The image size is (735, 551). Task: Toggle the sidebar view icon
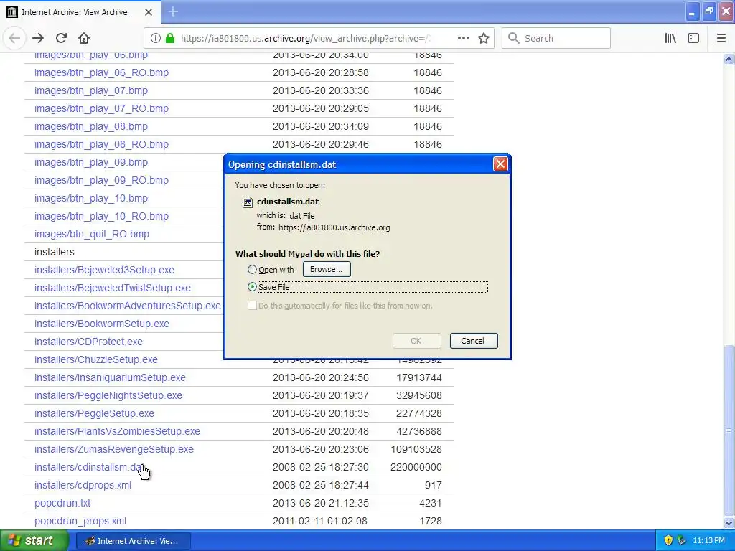click(x=693, y=39)
